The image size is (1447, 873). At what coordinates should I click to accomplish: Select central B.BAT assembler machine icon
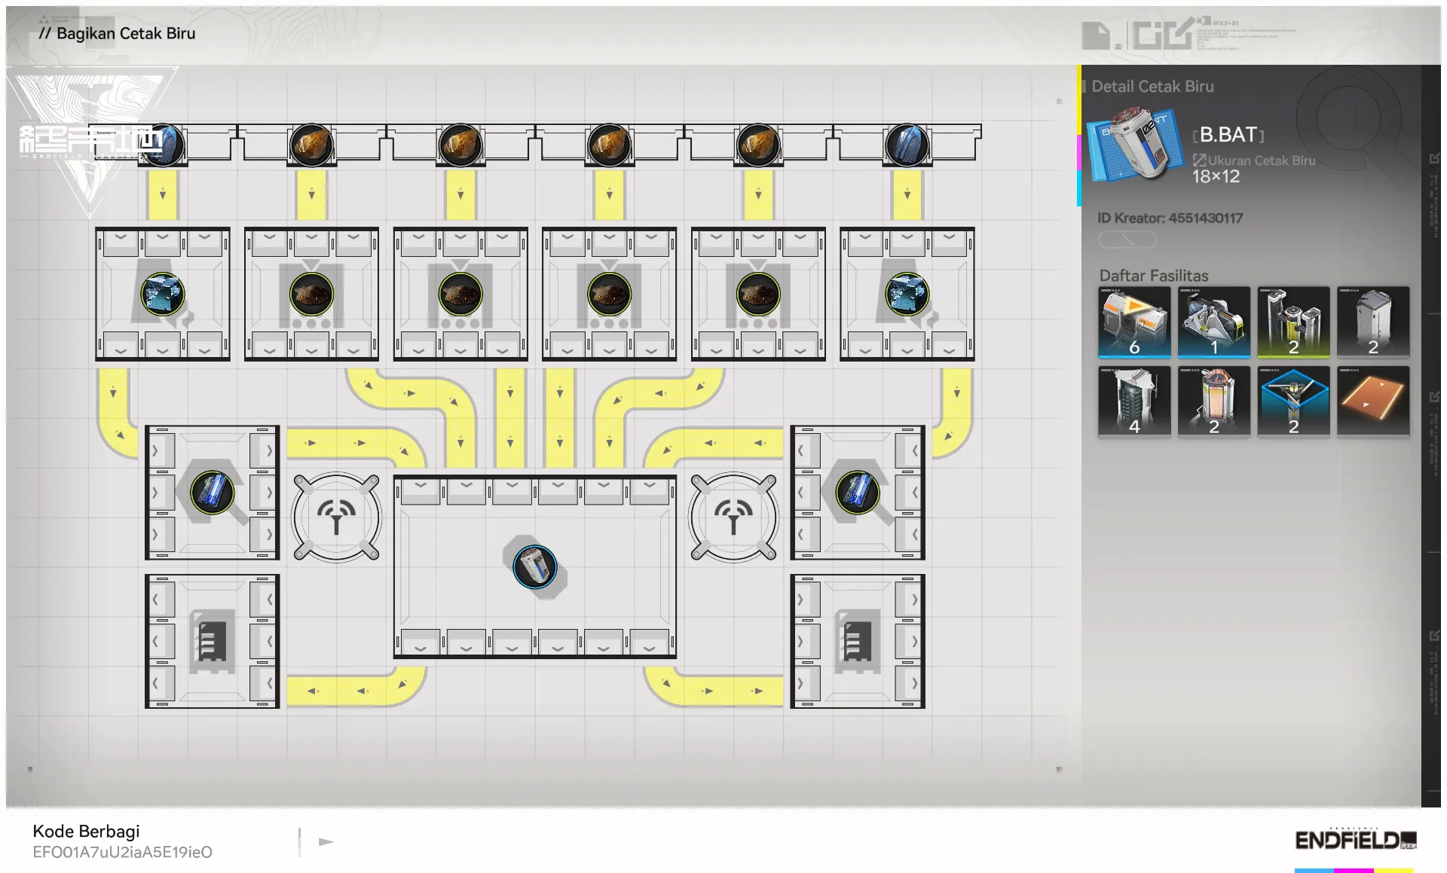(534, 567)
